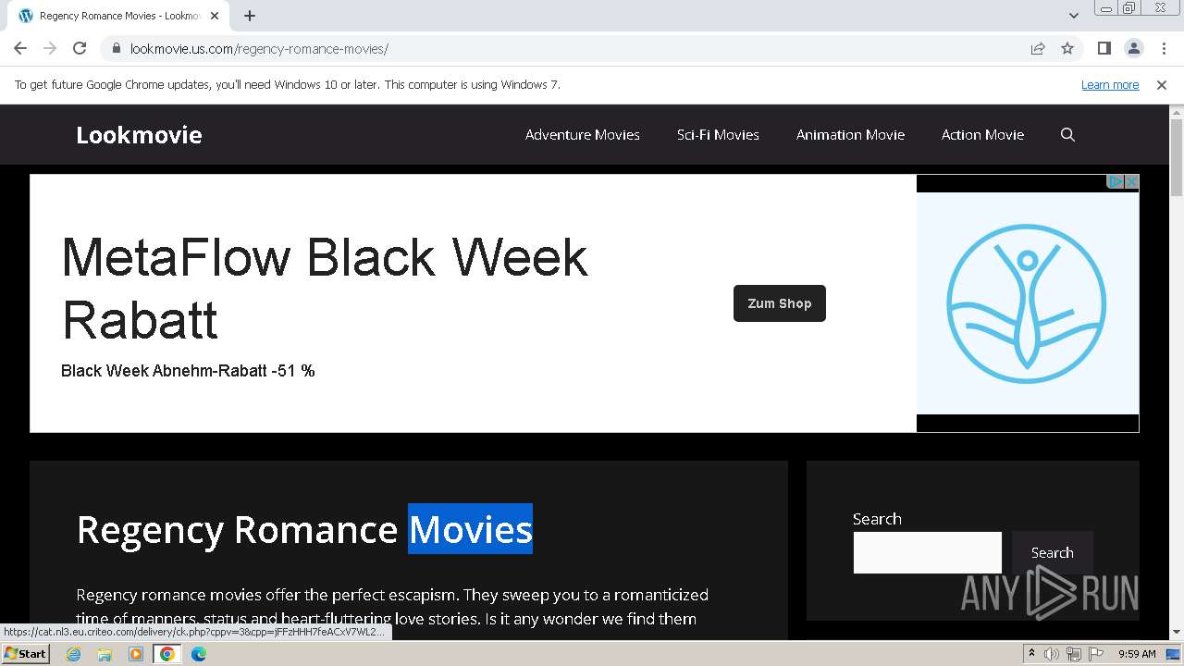Open the AdChoices info icon on ad
The height and width of the screenshot is (666, 1184).
point(1116,182)
